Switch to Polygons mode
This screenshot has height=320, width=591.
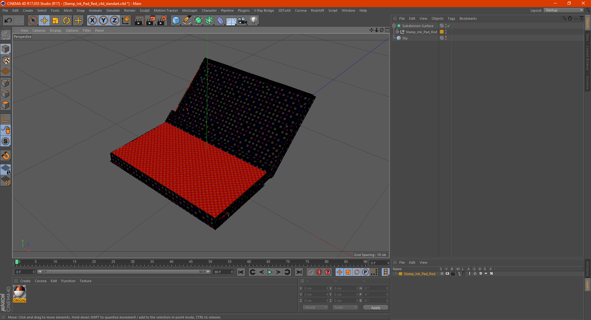click(x=6, y=105)
